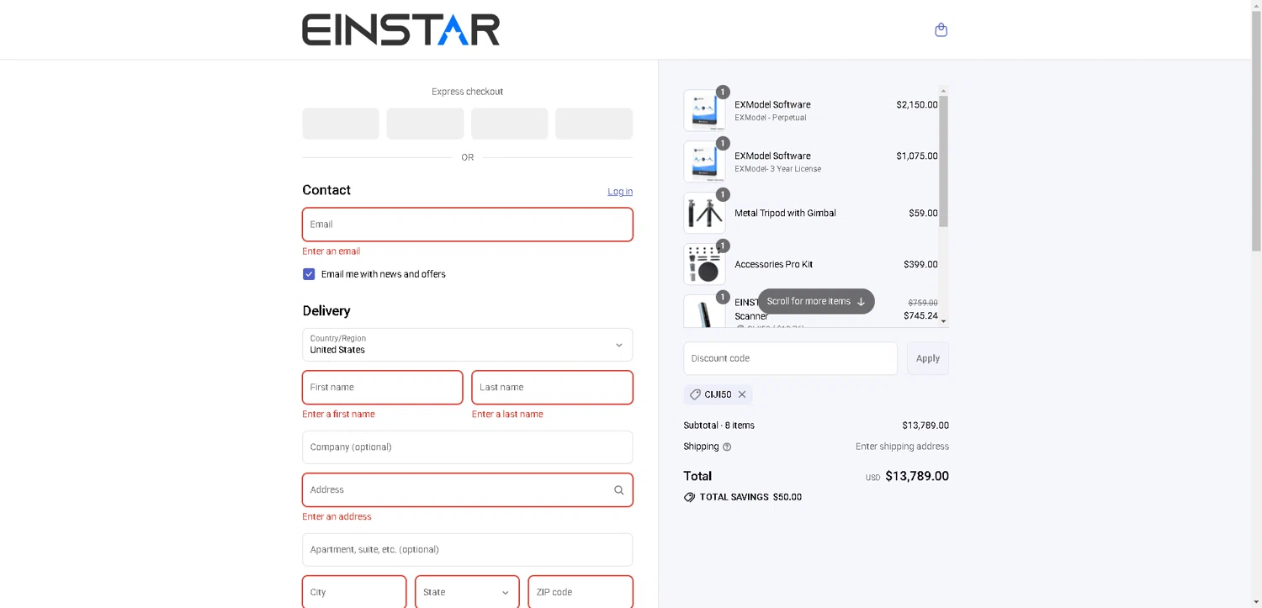This screenshot has width=1262, height=608.
Task: Click the Enter an address error message
Action: pyautogui.click(x=337, y=517)
